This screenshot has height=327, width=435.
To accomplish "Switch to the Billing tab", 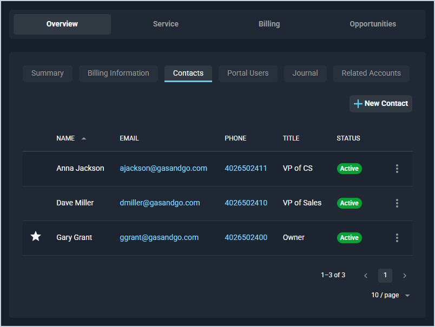I will (269, 24).
